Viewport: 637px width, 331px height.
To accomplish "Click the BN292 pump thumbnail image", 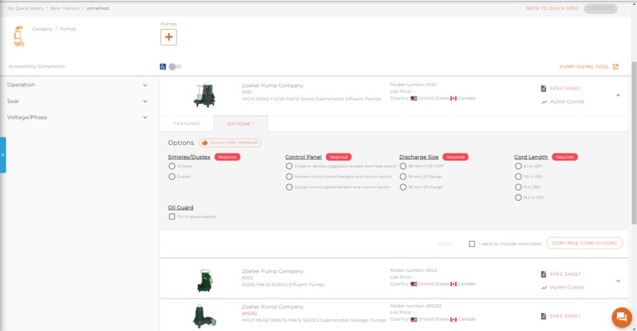I will click(x=204, y=317).
